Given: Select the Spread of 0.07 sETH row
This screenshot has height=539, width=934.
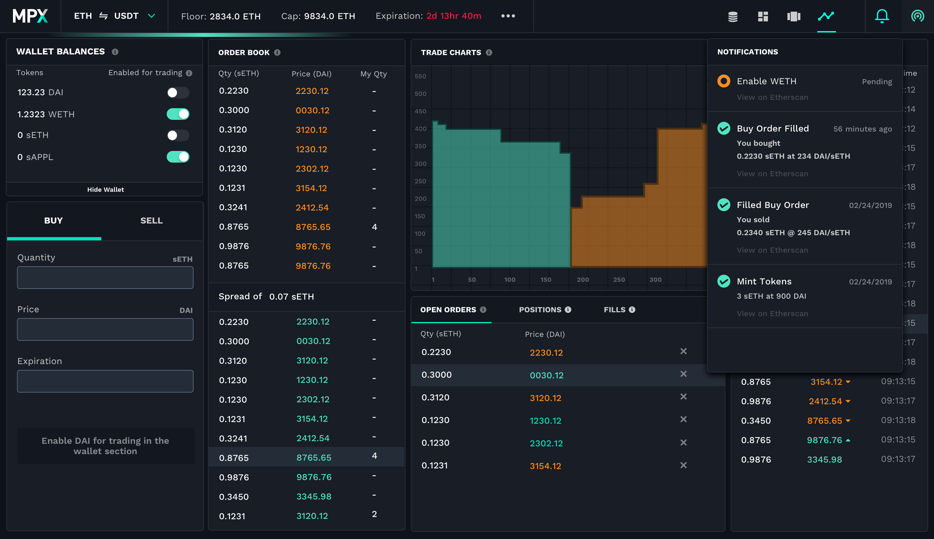Looking at the screenshot, I should 306,297.
